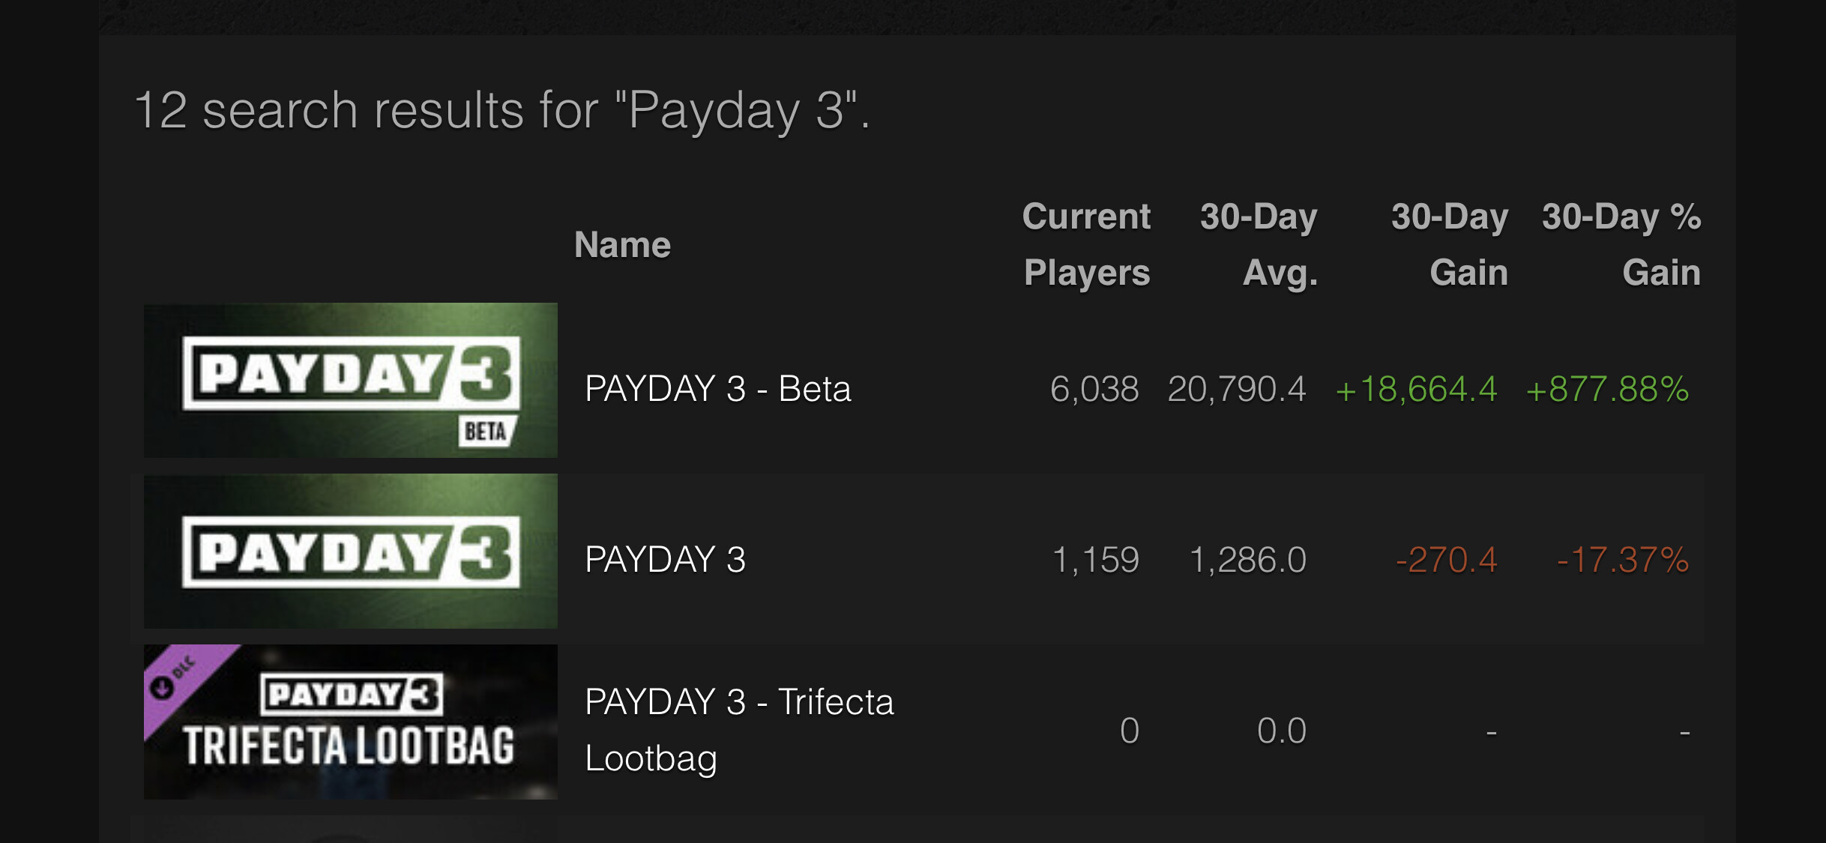Click the search results heading text
This screenshot has height=843, width=1826.
(502, 111)
